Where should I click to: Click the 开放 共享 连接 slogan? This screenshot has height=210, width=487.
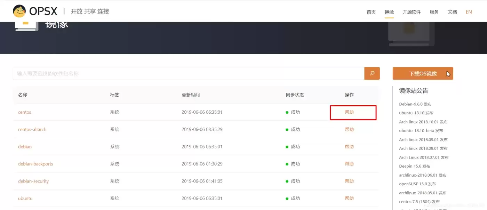[x=90, y=11]
